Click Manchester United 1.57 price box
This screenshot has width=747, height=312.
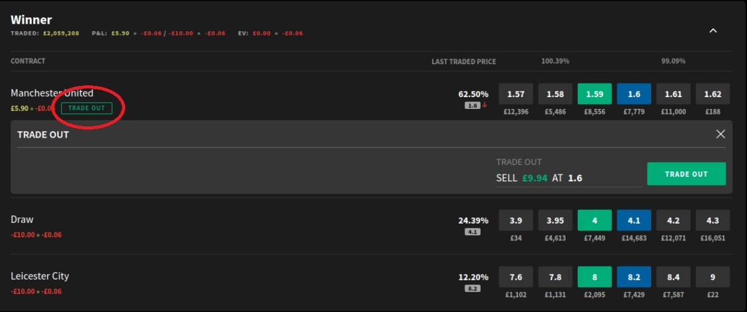coord(516,94)
